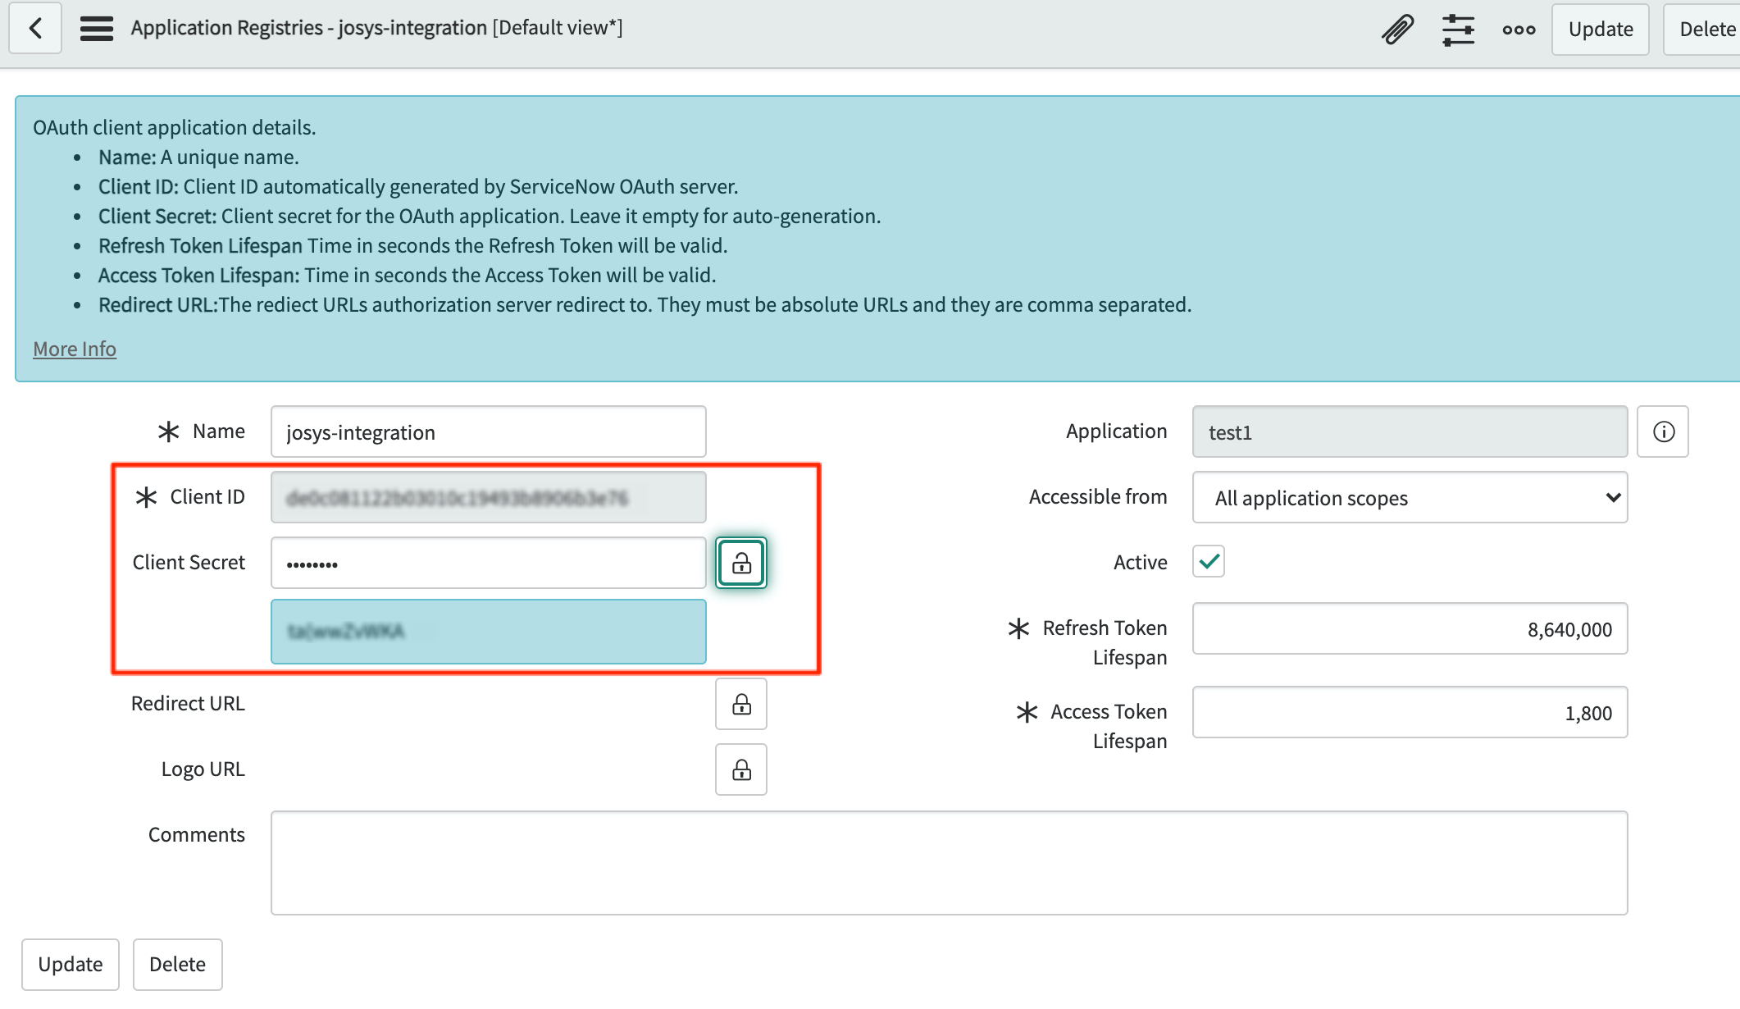Click the Client Secret lock icon
The width and height of the screenshot is (1740, 1009).
click(741, 563)
